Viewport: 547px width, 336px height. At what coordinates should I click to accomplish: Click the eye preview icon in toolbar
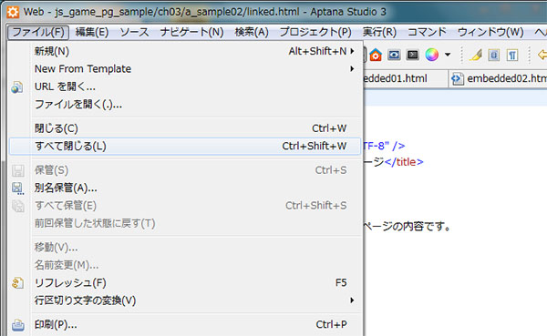394,55
